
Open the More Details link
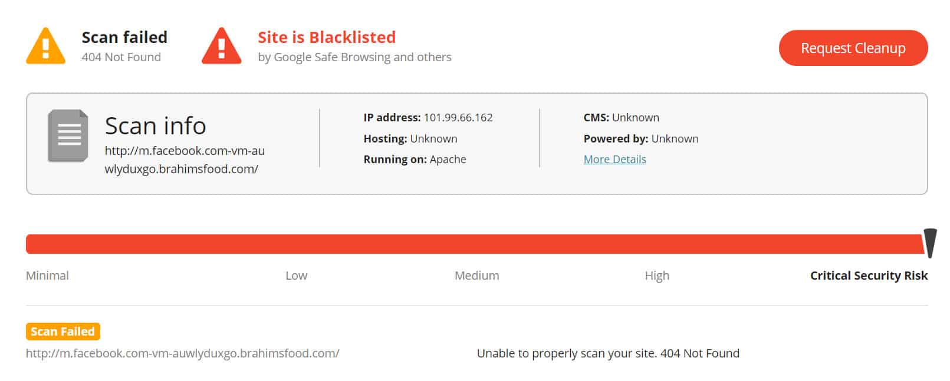pyautogui.click(x=614, y=159)
